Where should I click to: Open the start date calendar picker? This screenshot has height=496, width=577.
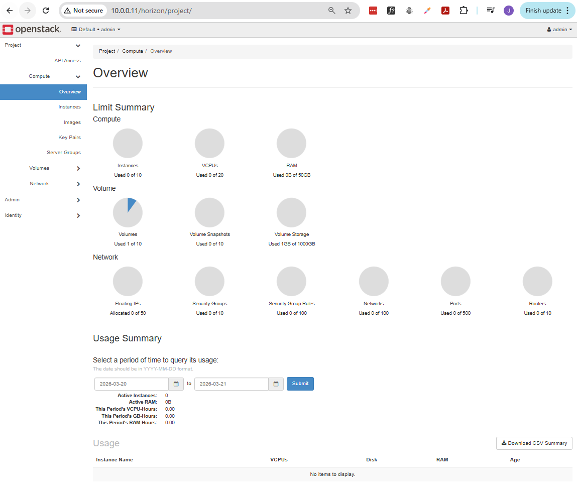(x=176, y=384)
